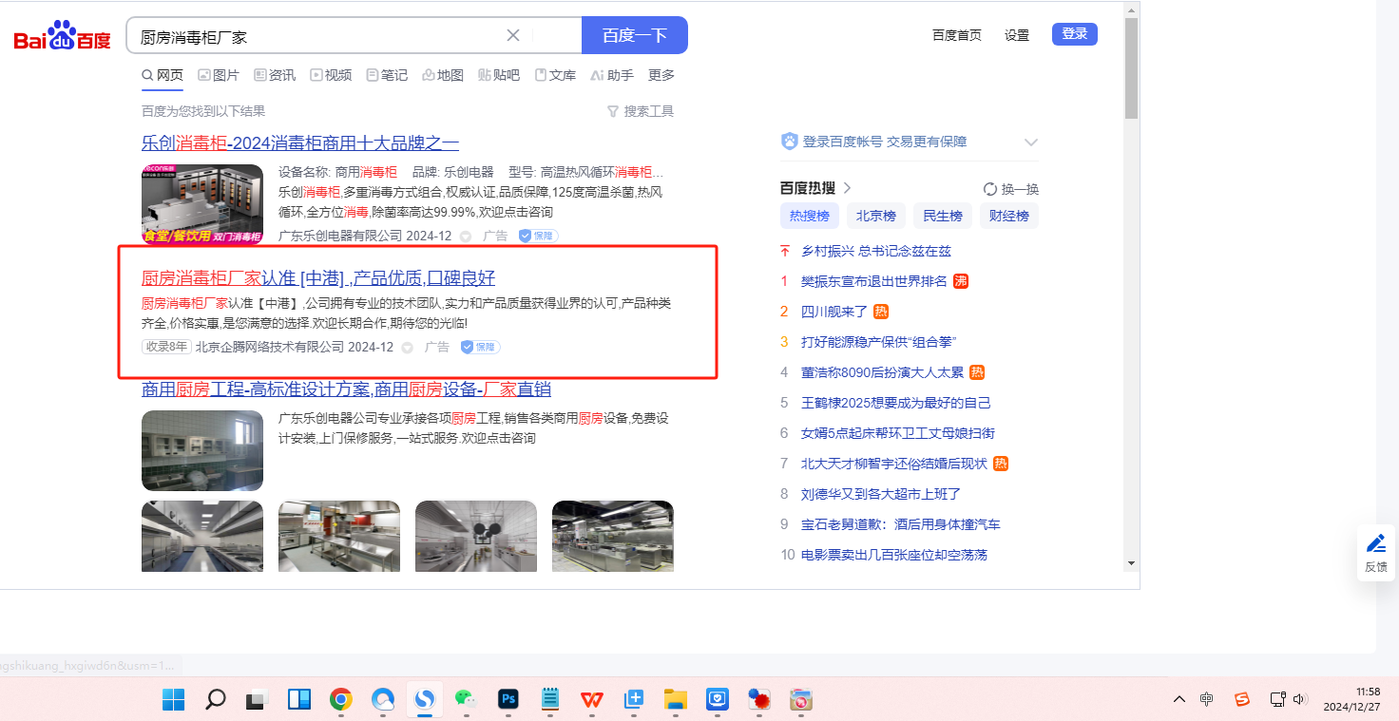
Task: Expand the 百度热搜 arrow
Action: [847, 188]
